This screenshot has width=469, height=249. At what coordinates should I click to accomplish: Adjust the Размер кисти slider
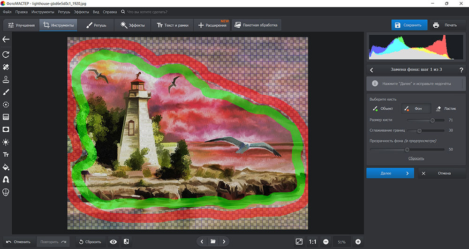(x=432, y=121)
